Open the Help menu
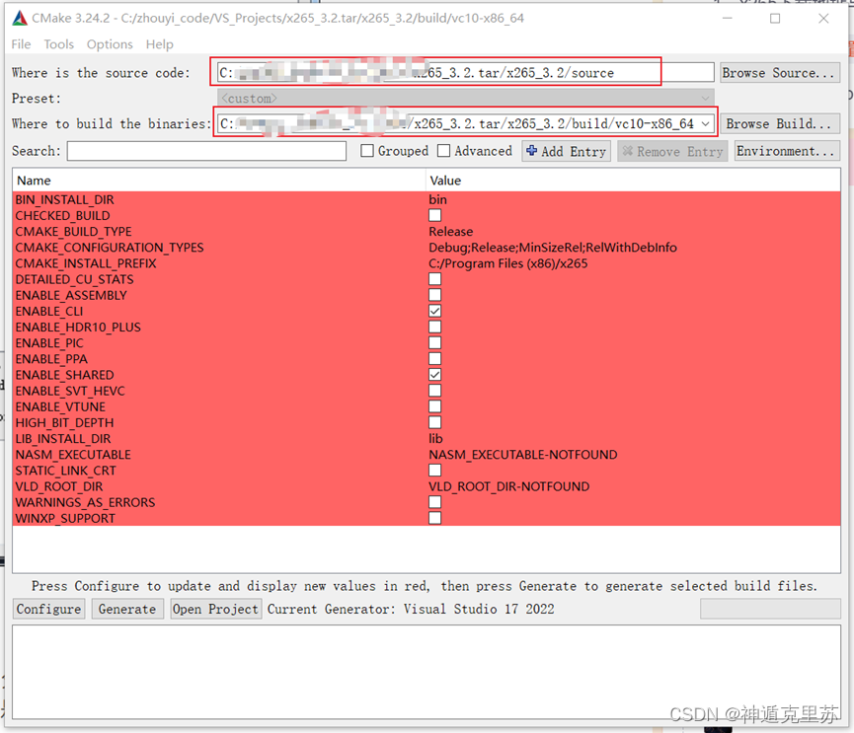The width and height of the screenshot is (854, 733). [x=159, y=44]
